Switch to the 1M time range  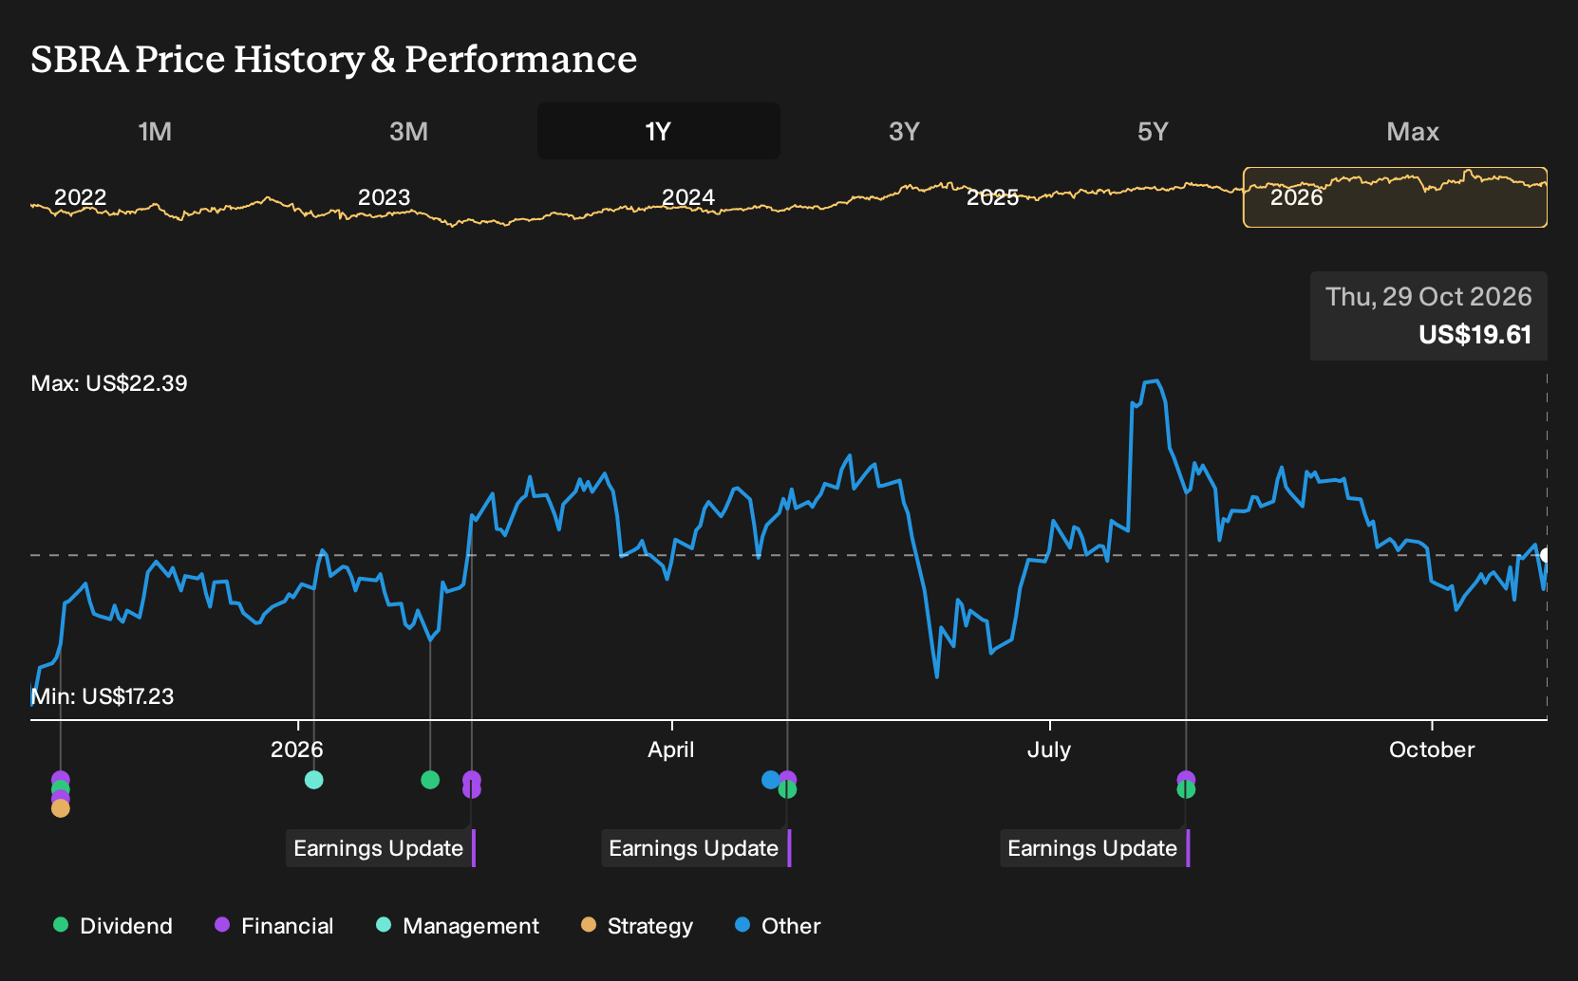(155, 131)
